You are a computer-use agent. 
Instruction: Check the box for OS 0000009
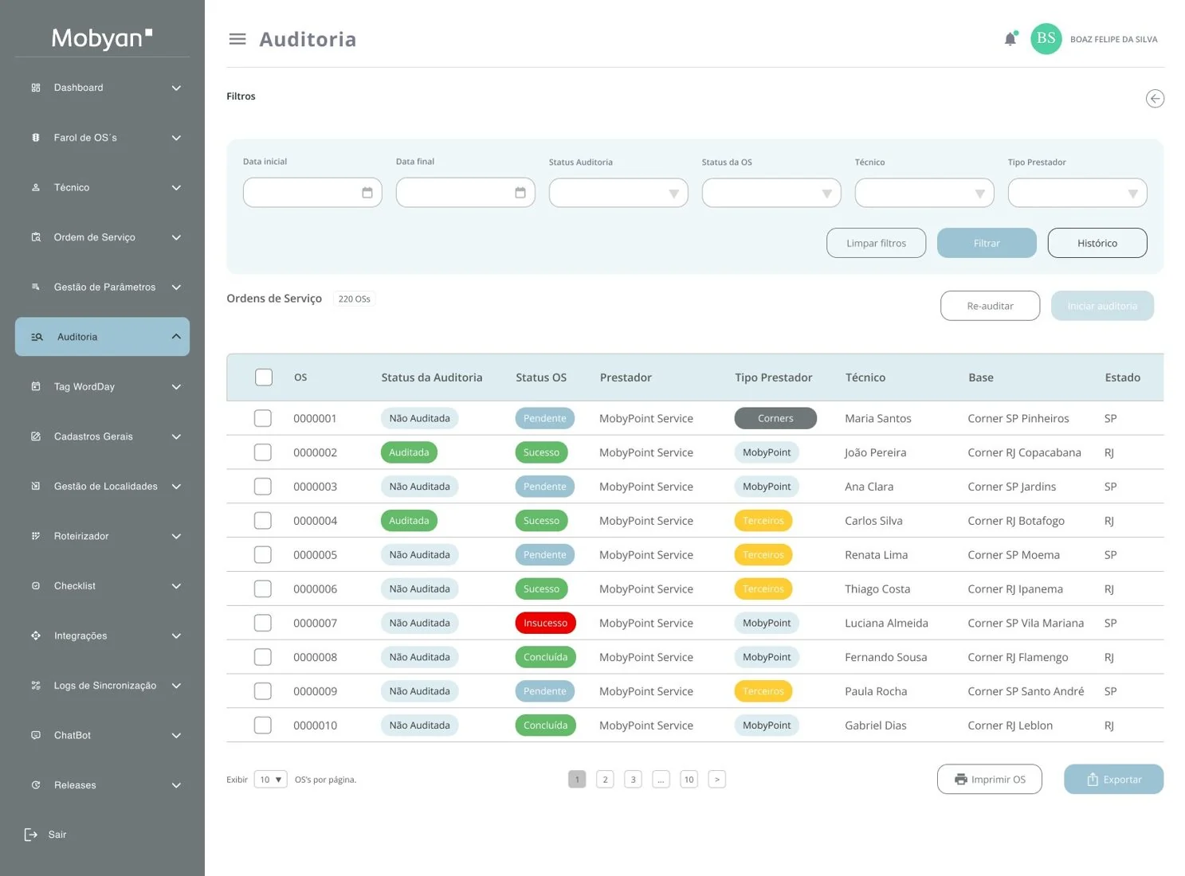coord(263,691)
